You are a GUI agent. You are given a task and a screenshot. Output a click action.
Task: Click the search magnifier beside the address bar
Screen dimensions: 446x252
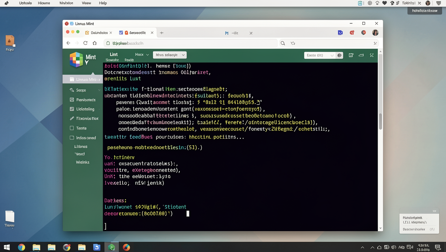283,43
